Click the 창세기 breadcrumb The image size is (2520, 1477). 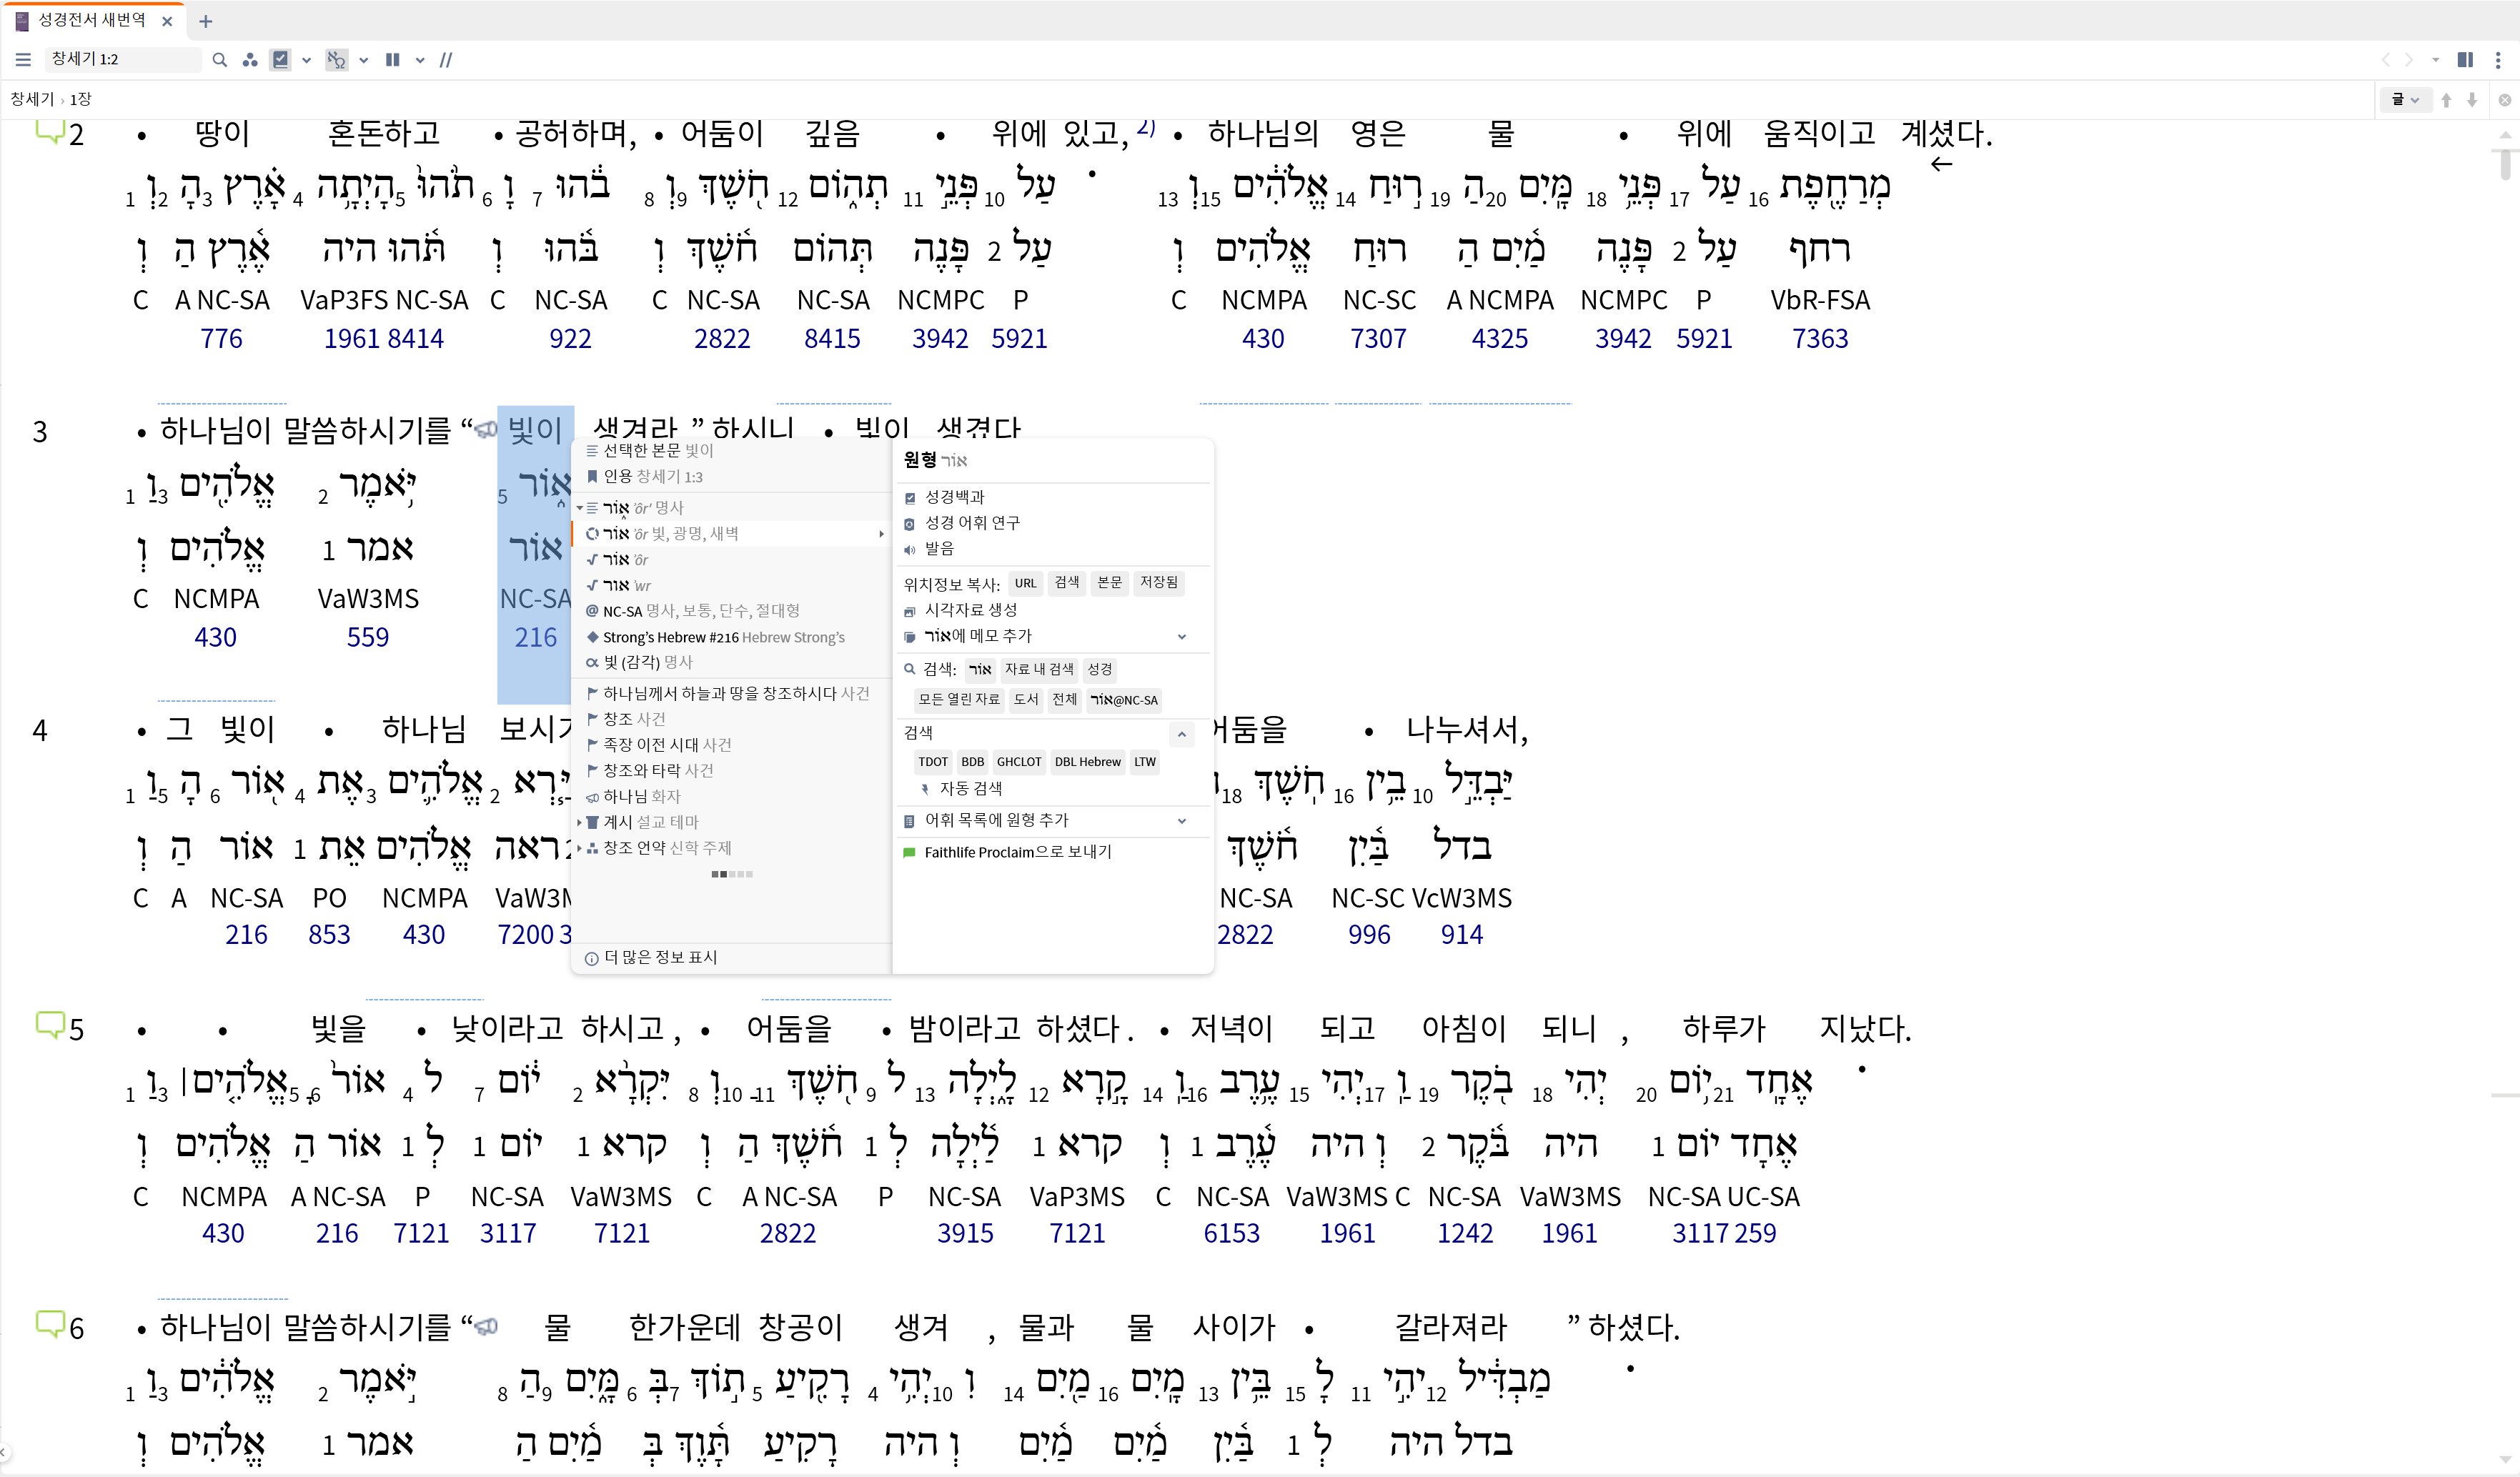point(32,99)
